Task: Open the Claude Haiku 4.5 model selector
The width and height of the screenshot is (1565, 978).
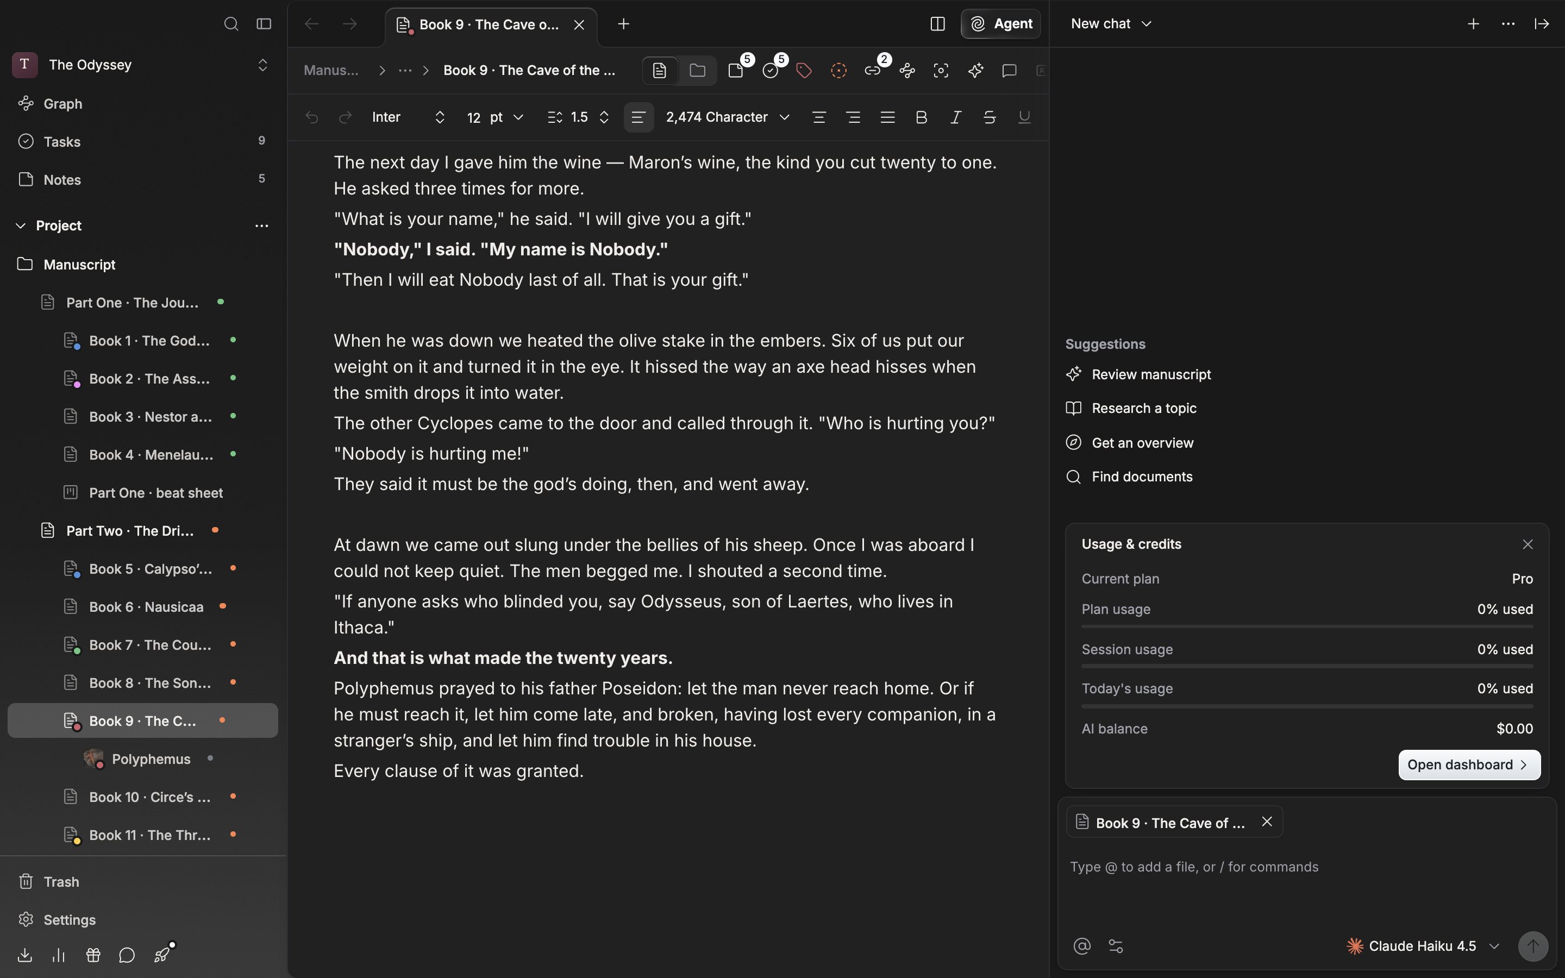Action: click(1423, 946)
